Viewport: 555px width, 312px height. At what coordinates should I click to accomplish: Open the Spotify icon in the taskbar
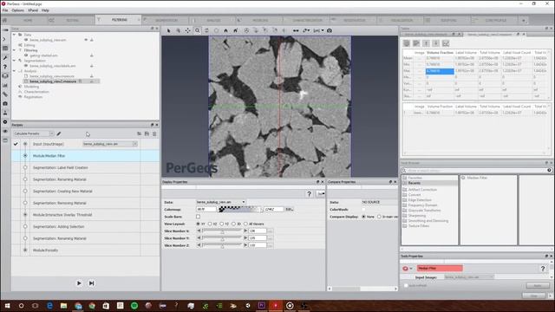[134, 306]
